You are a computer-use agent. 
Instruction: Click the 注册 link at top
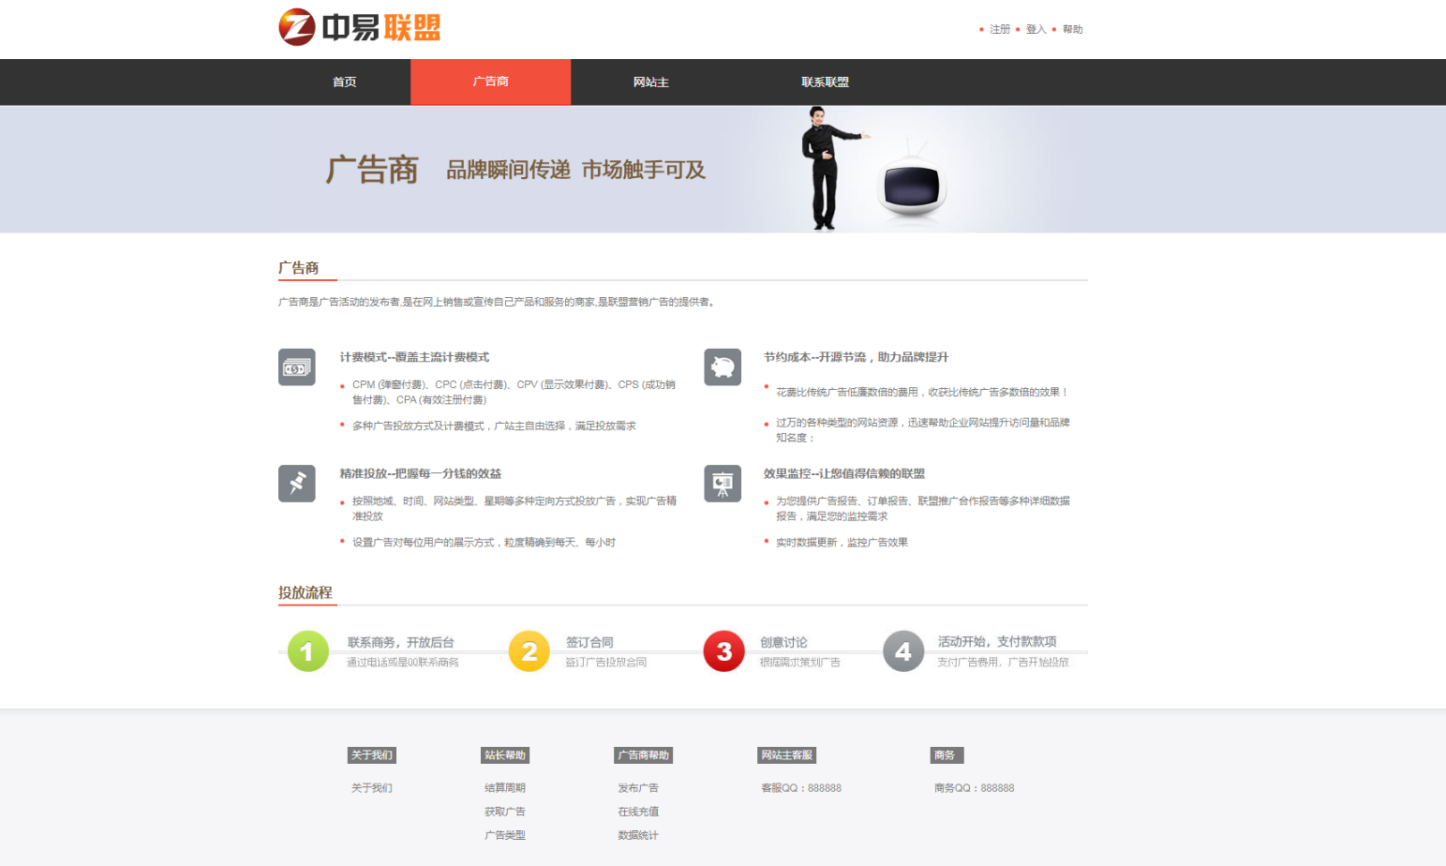pos(1000,30)
